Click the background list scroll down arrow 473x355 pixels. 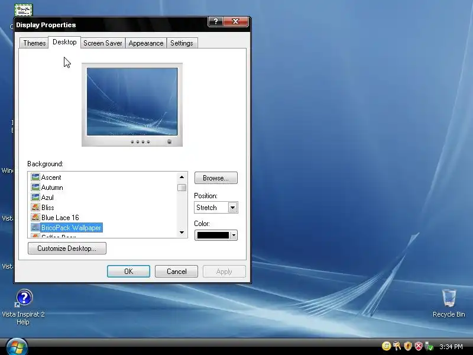click(x=182, y=232)
